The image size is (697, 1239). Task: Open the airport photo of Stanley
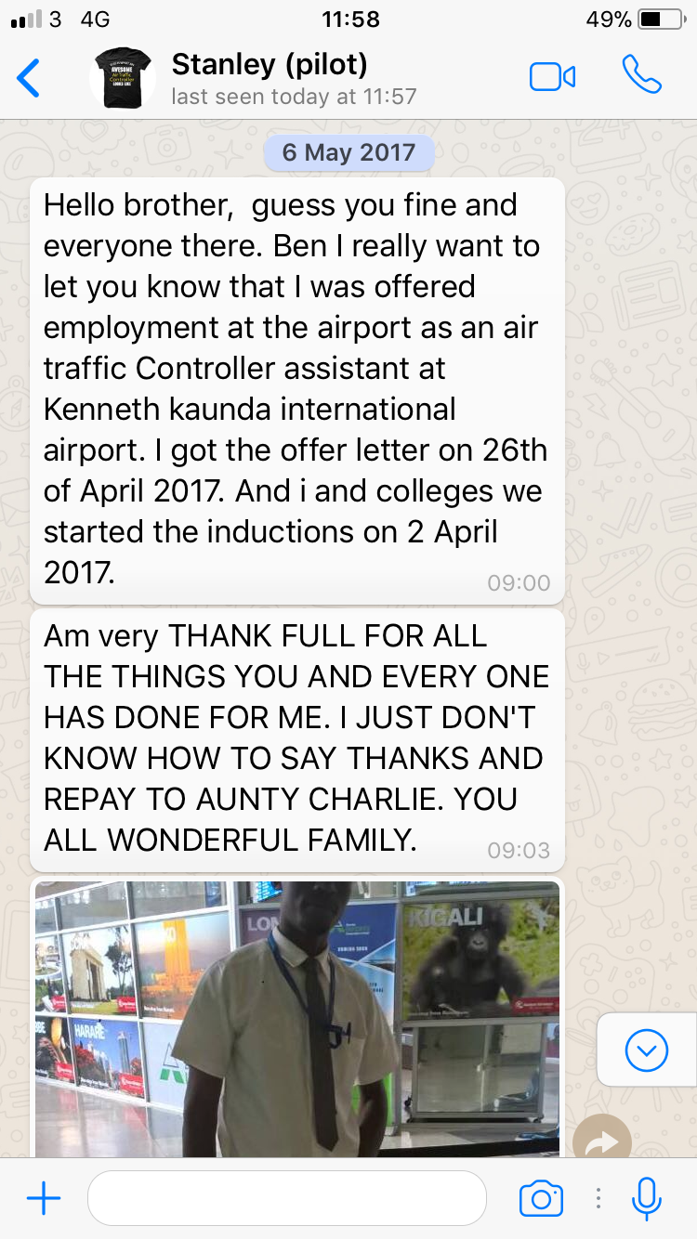click(x=297, y=1017)
